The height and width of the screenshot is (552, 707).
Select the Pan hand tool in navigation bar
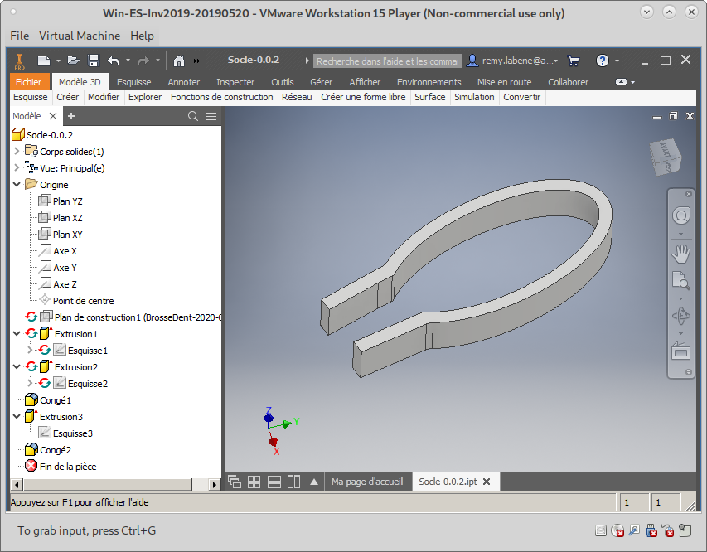click(680, 251)
